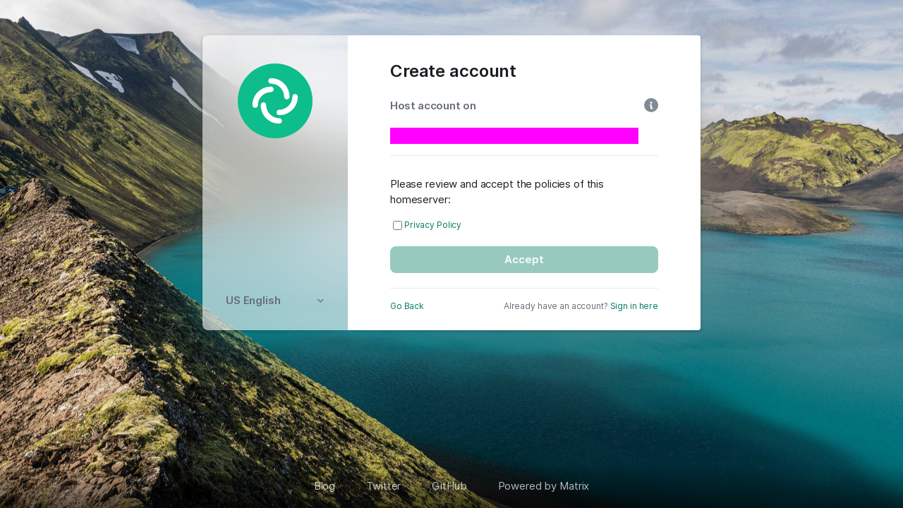Click the Host account on label
The image size is (903, 508).
[x=433, y=106]
